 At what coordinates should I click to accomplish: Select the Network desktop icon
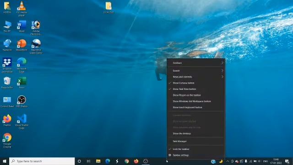(x=7, y=45)
